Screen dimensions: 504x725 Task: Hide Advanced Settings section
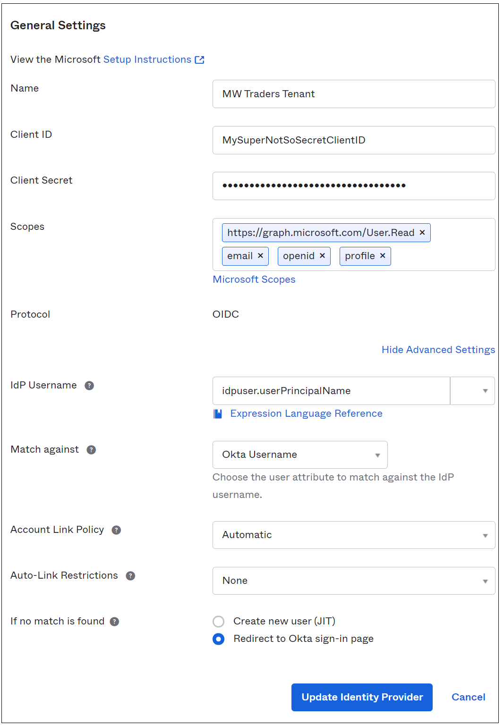pos(438,350)
